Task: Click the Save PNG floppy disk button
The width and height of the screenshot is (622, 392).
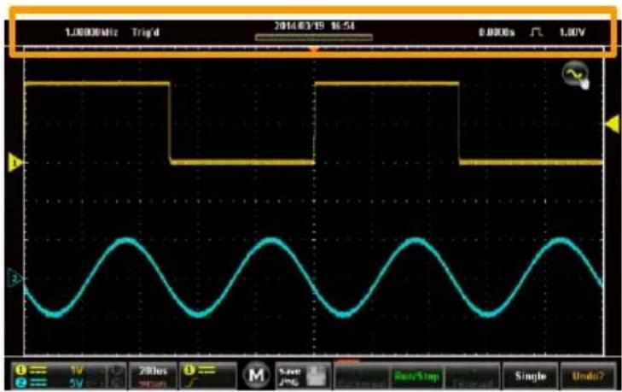Action: pos(303,375)
